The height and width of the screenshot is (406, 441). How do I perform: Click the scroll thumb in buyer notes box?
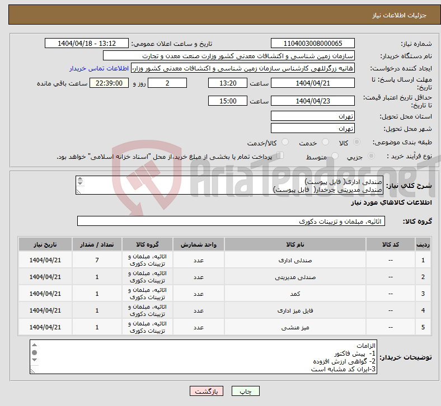(34, 352)
